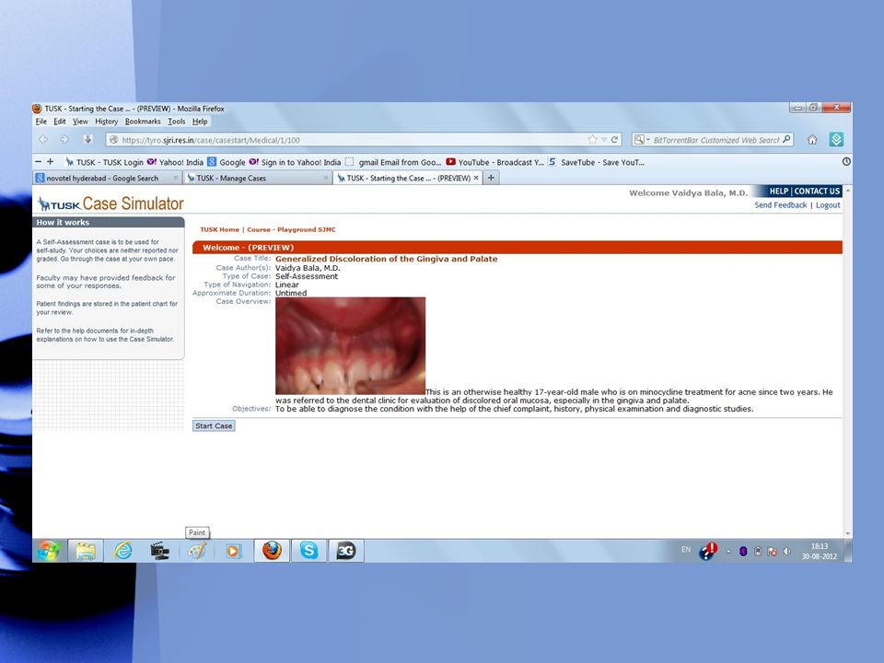This screenshot has width=884, height=663.
Task: Click the clock icon at bookmarks bar end
Action: click(x=846, y=162)
